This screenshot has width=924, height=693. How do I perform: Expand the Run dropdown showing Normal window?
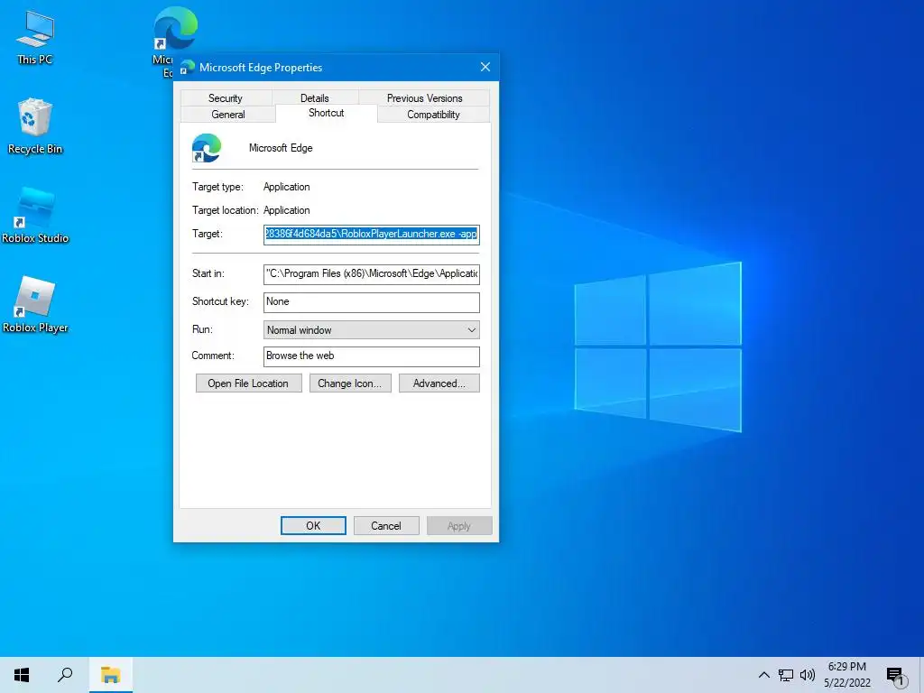pos(371,330)
